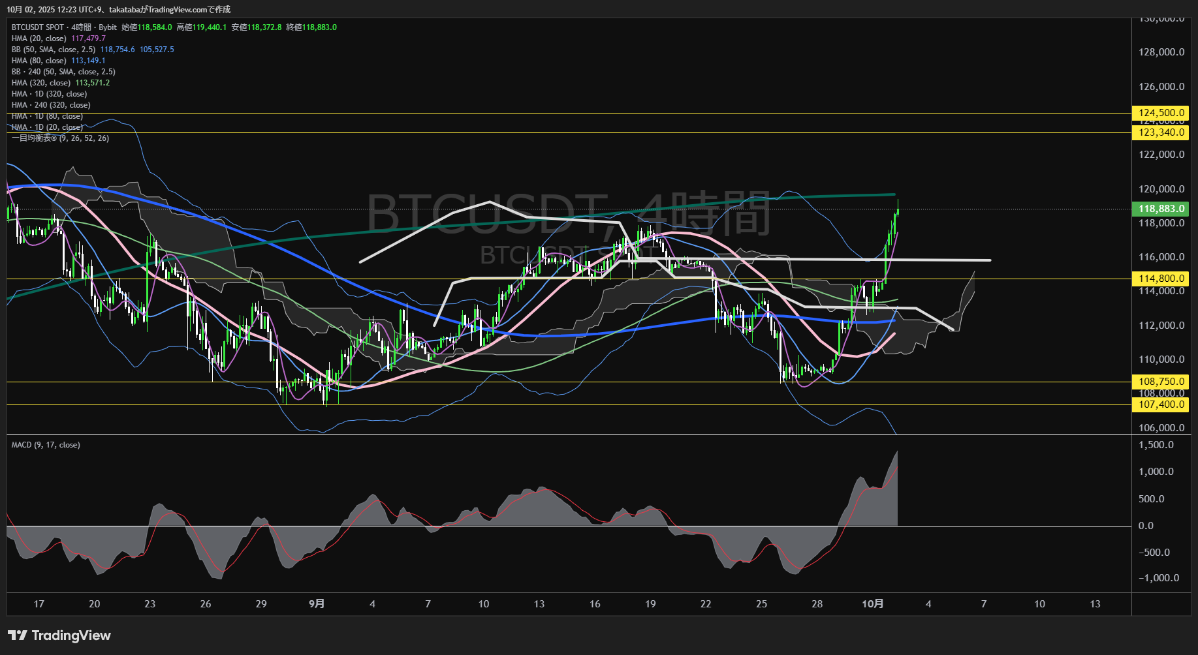
Task: Click the 一目均衡表 (9, 26, 52, 26) indicator label
Action: pyautogui.click(x=60, y=138)
